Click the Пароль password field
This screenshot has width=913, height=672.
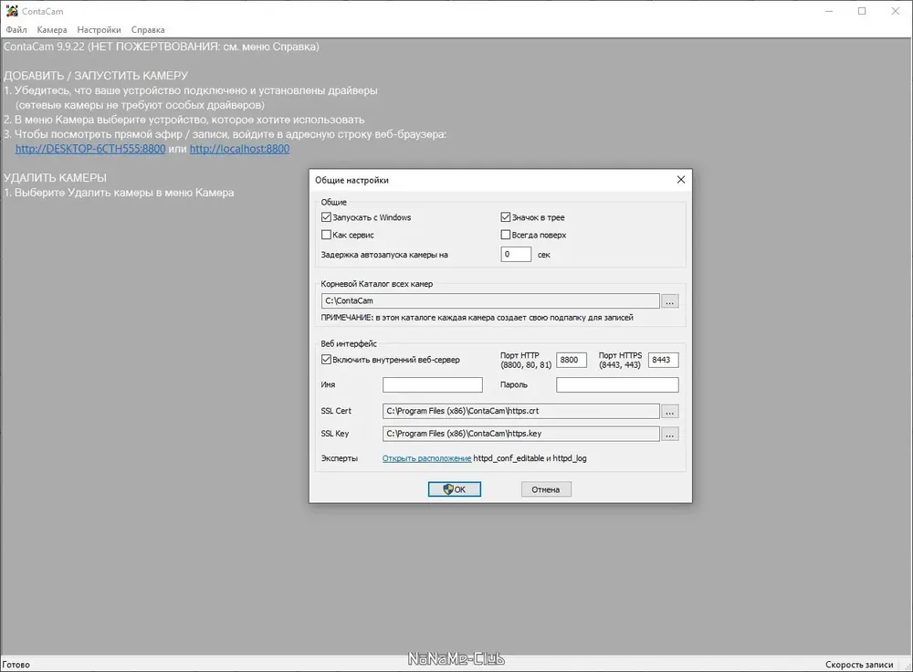coord(617,385)
